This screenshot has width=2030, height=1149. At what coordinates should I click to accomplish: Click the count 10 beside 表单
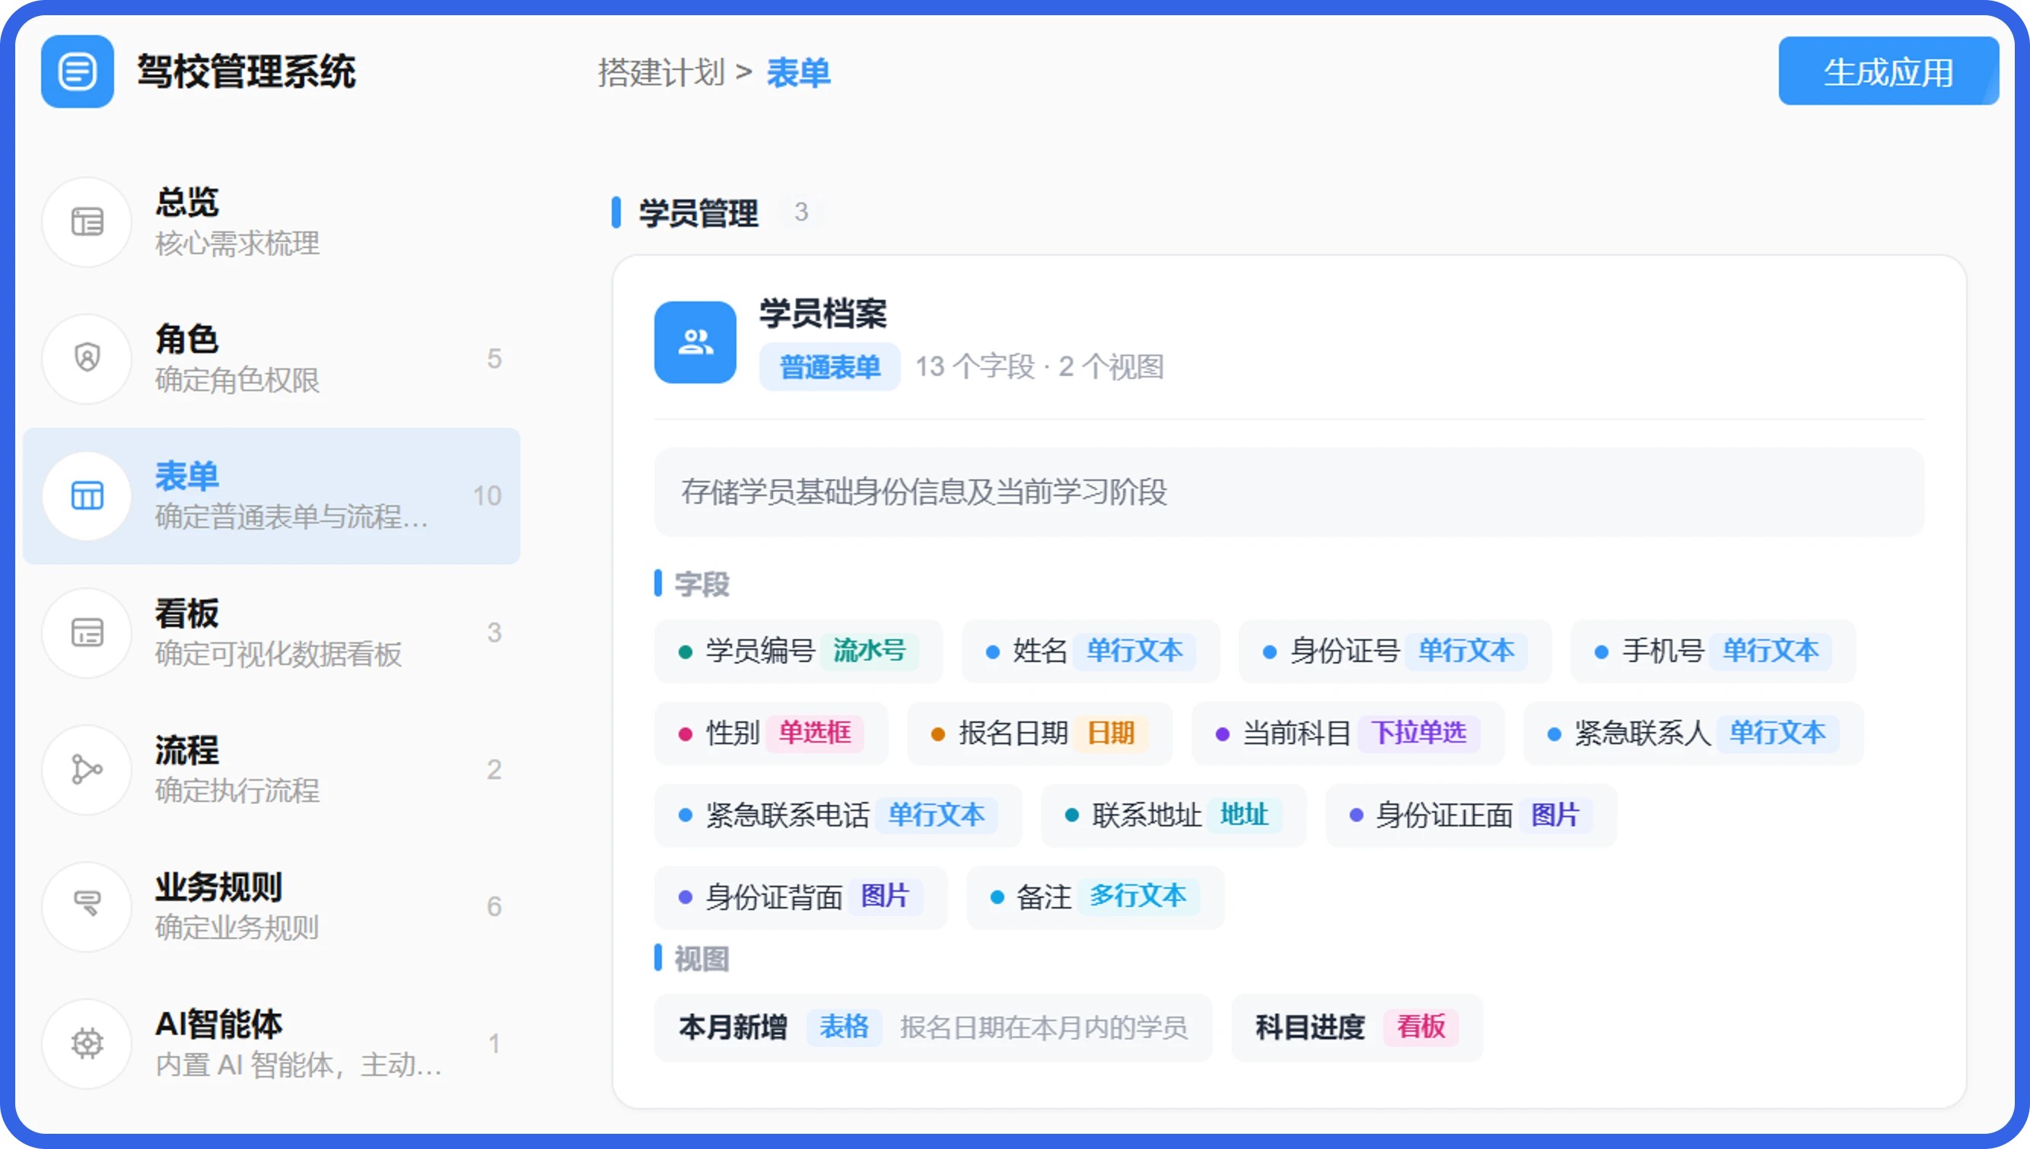487,495
